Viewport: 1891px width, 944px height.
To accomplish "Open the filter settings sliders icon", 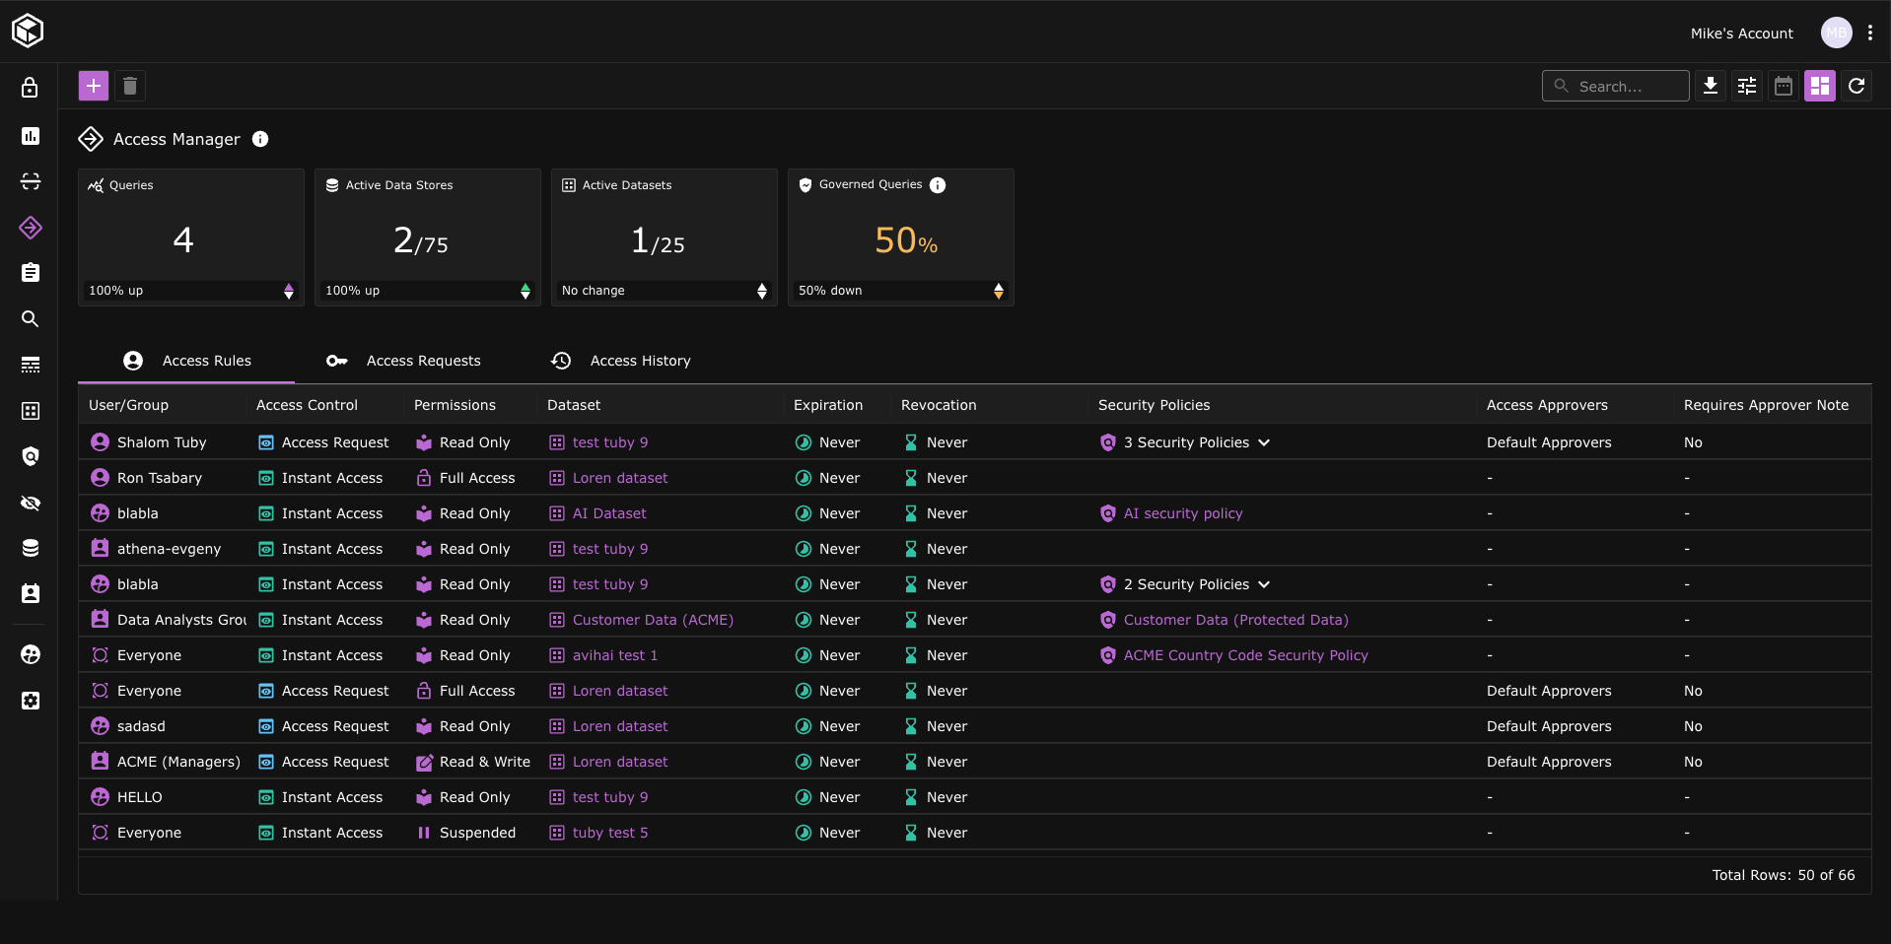I will 1747,86.
